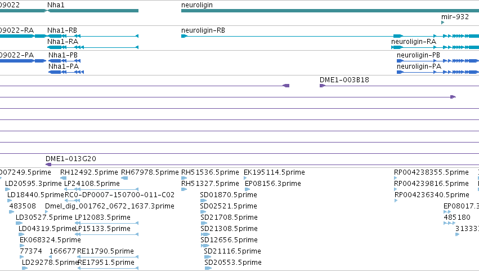
Task: Select the neuroligin gene label
Action: pyautogui.click(x=197, y=5)
